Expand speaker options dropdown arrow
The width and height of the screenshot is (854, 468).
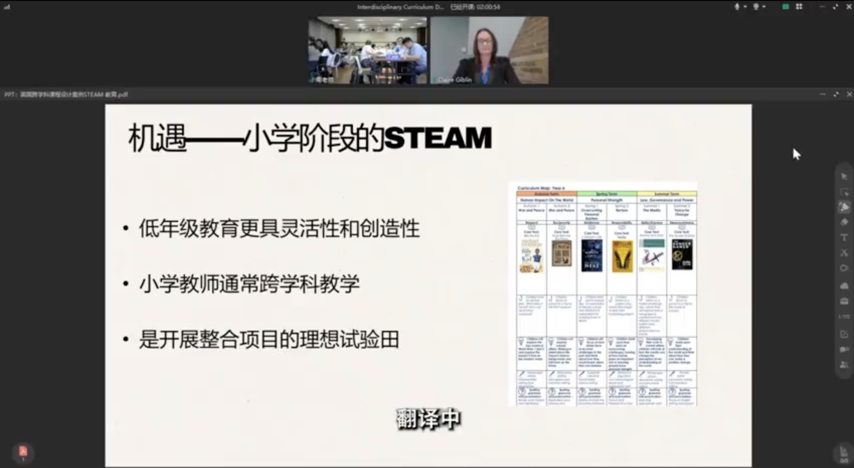(x=764, y=7)
